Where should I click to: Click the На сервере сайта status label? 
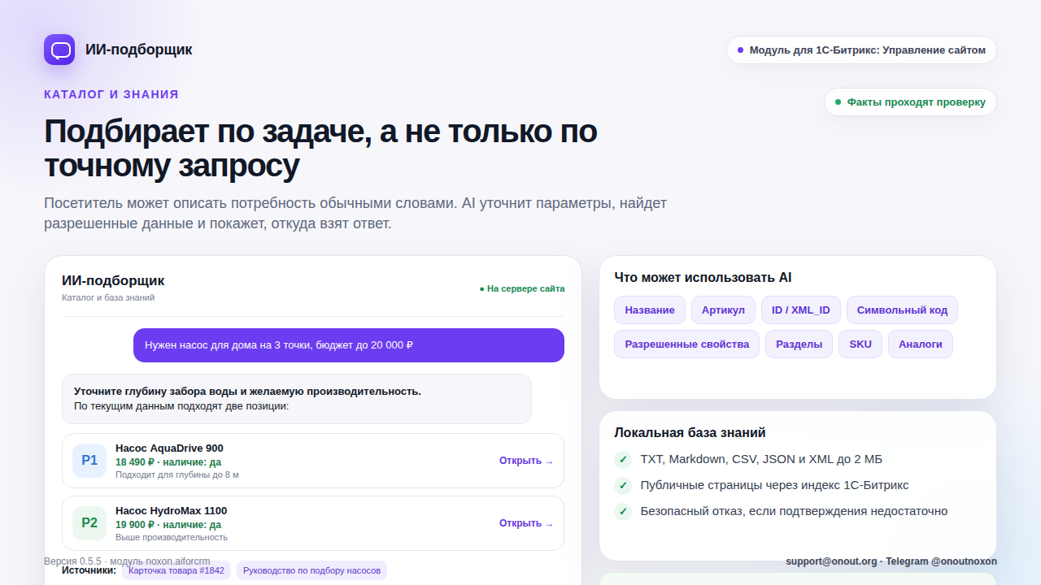click(521, 288)
